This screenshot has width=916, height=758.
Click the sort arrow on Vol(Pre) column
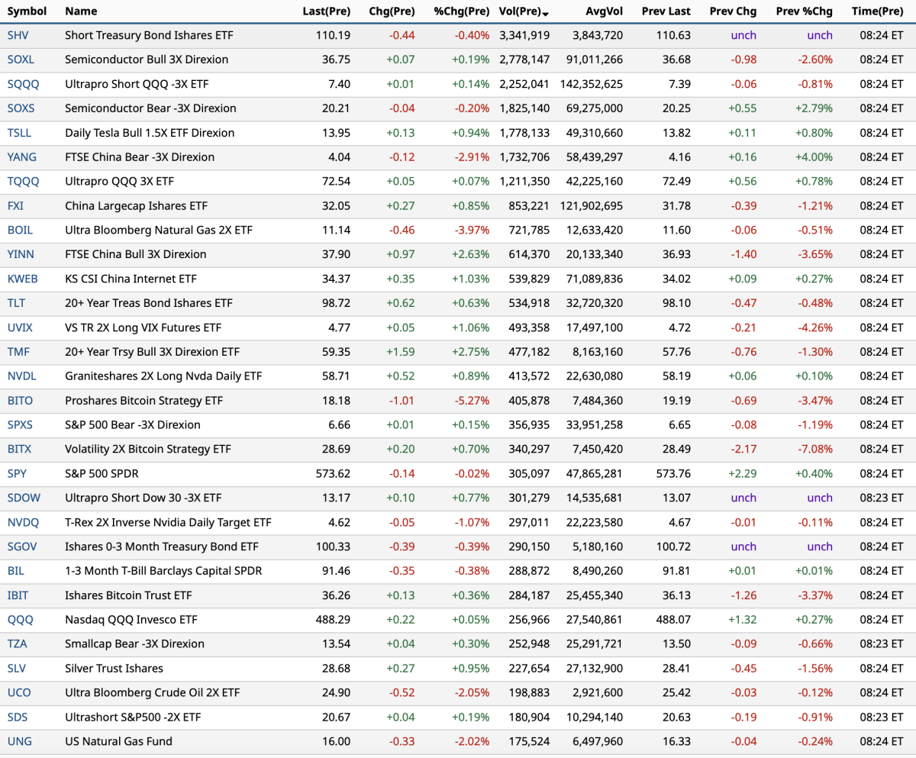tap(545, 14)
